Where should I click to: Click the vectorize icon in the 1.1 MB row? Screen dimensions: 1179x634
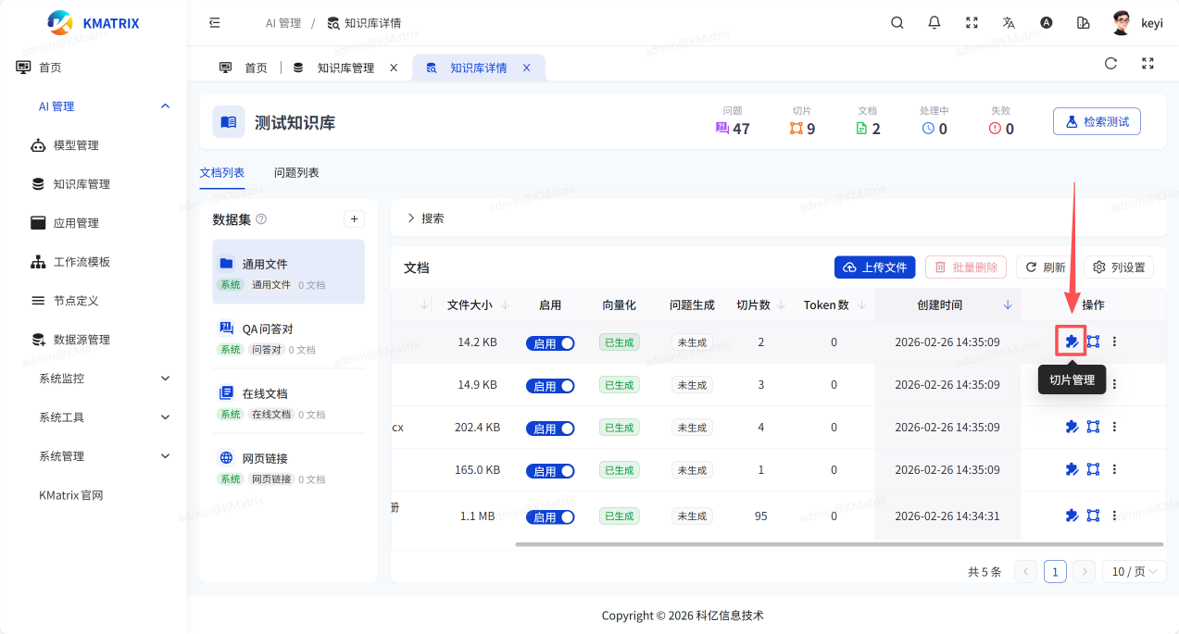(1093, 516)
